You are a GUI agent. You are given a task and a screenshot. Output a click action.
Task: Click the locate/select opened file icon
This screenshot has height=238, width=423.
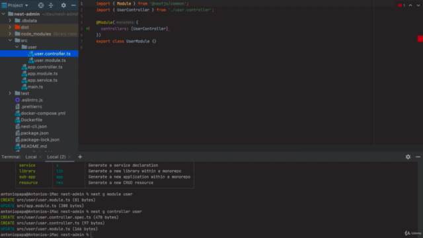[41, 5]
